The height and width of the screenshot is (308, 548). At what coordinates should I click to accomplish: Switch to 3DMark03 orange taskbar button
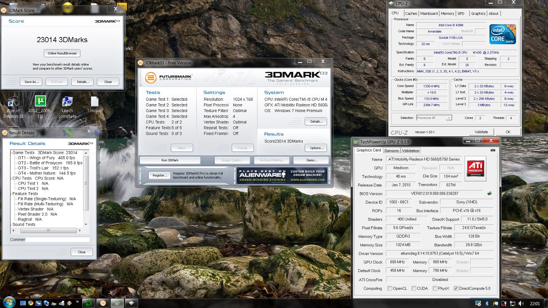pyautogui.click(x=103, y=303)
